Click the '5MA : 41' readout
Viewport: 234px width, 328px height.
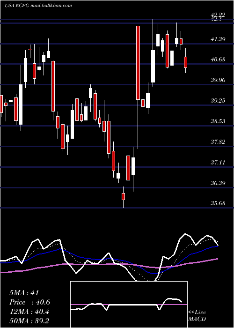click(x=24, y=293)
